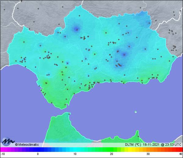Select the station marker on Alborán island
The height and width of the screenshot is (158, 183).
pos(136,112)
